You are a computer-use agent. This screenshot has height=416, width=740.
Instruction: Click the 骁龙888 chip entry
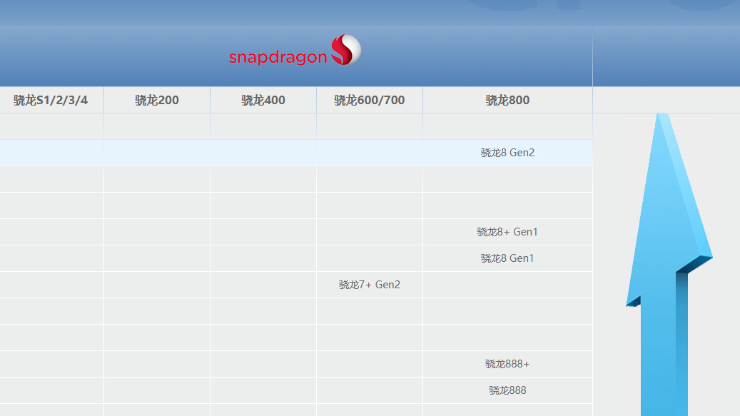[x=507, y=390]
